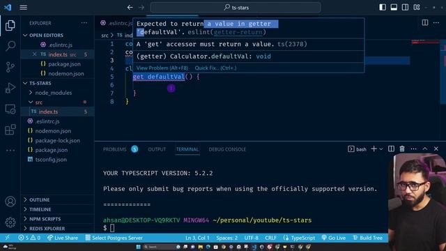
Task: Switch to the Output tab
Action: tap(157, 149)
